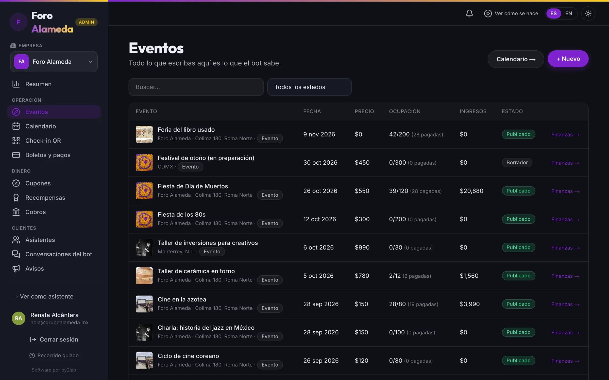
Task: Open Finanzas for Fiesta de Día de Muertos
Action: pos(565,191)
